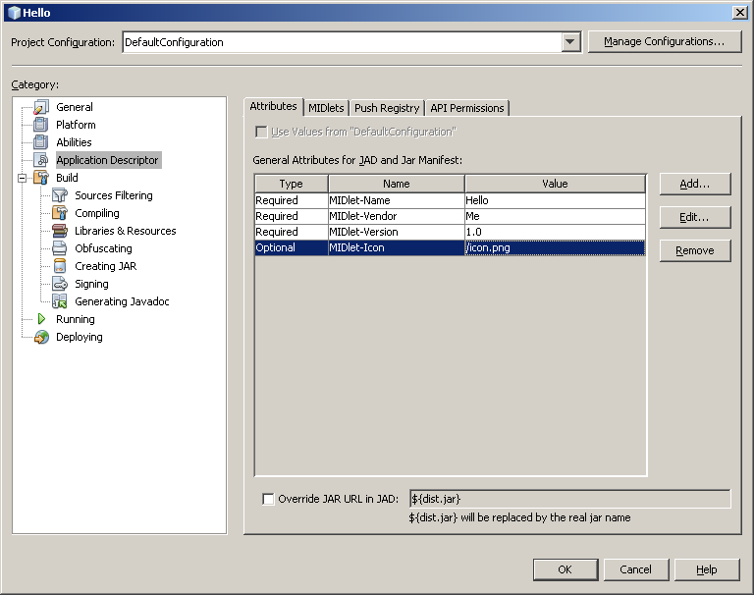The width and height of the screenshot is (754, 595).
Task: Select General in category tree
Action: [x=75, y=107]
